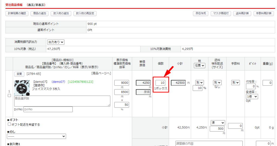Expand the のし selection dropdown
This screenshot has width=277, height=146.
point(37,137)
